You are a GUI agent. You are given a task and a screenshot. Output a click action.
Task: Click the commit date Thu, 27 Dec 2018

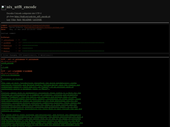coord(25,29)
